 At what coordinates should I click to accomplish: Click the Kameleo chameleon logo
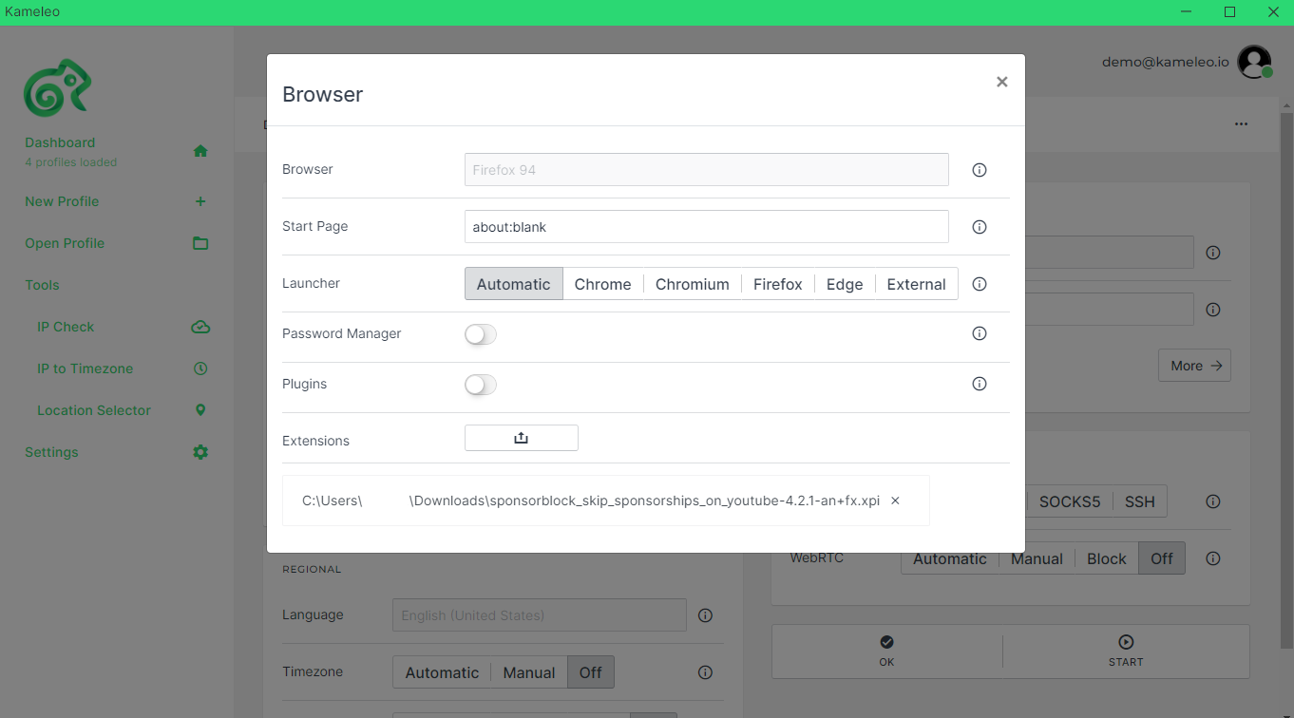[x=57, y=88]
